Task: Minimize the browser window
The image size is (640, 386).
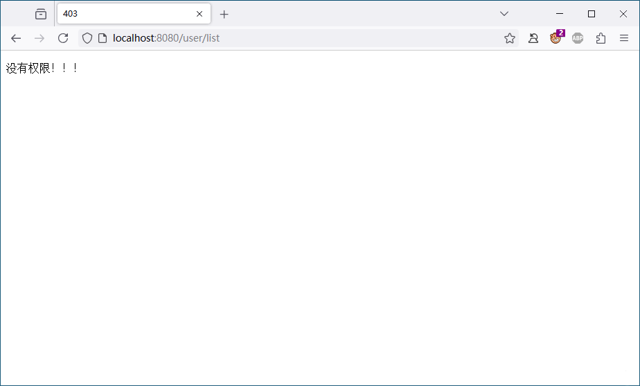Action: [x=560, y=14]
